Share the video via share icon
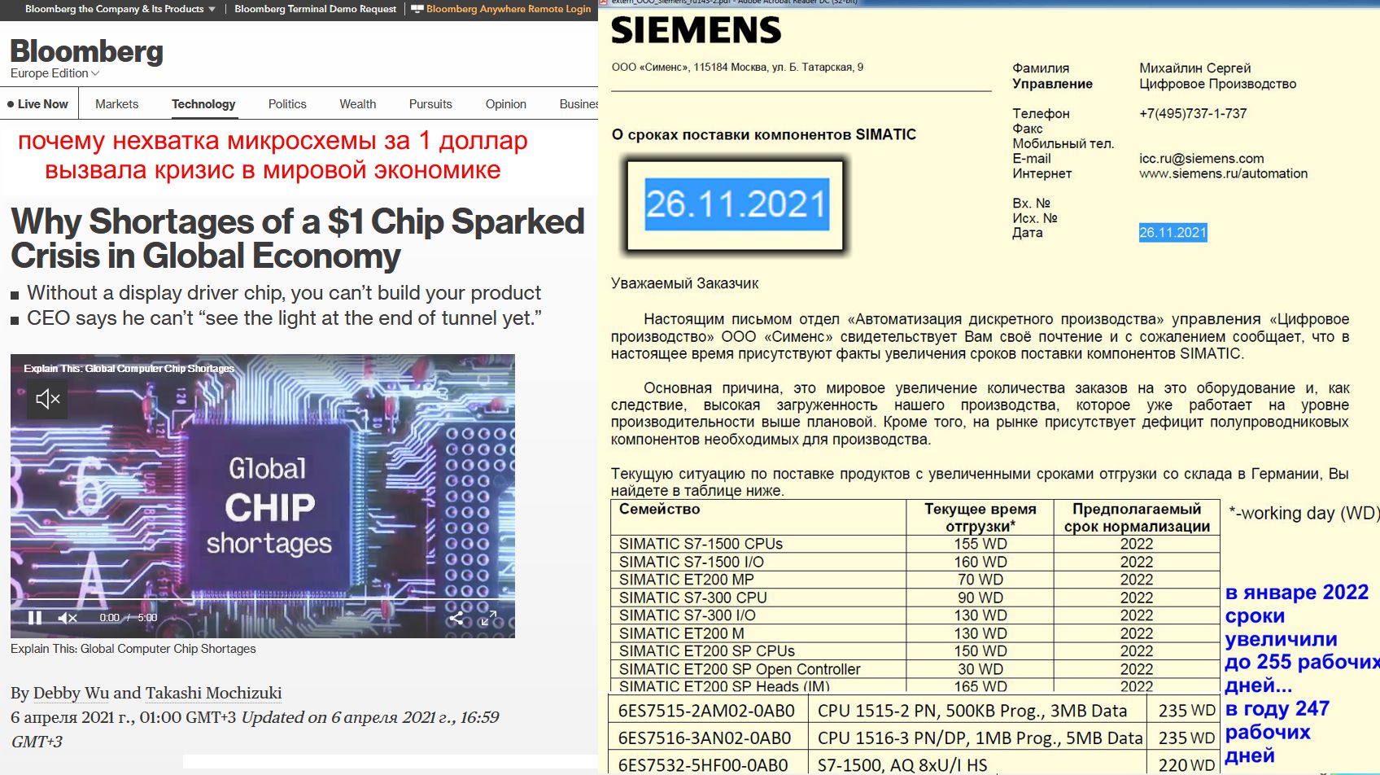Image resolution: width=1380 pixels, height=775 pixels. pos(456,618)
